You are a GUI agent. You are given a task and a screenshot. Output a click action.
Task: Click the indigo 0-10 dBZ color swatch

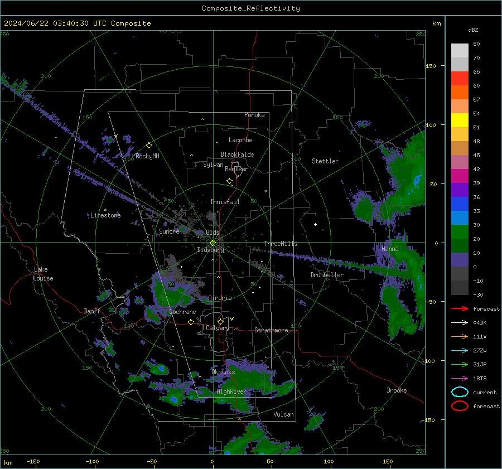[x=460, y=260]
